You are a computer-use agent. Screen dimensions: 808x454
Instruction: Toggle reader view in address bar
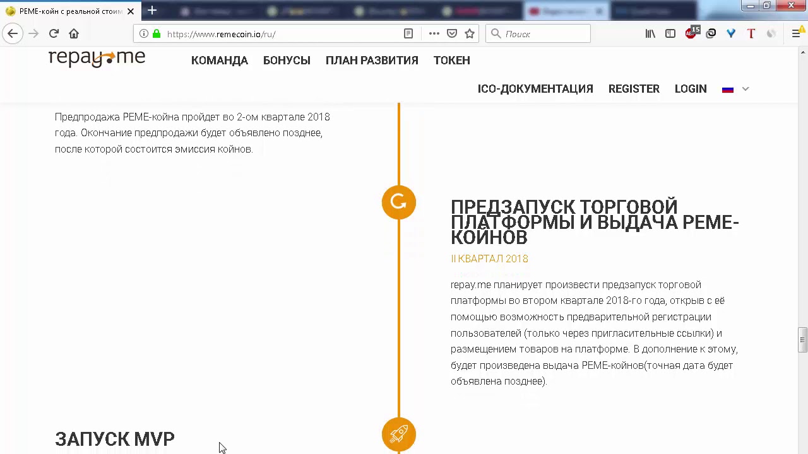point(408,34)
